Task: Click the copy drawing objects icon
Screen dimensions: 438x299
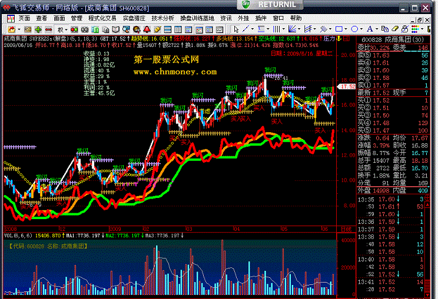Action: (384, 29)
